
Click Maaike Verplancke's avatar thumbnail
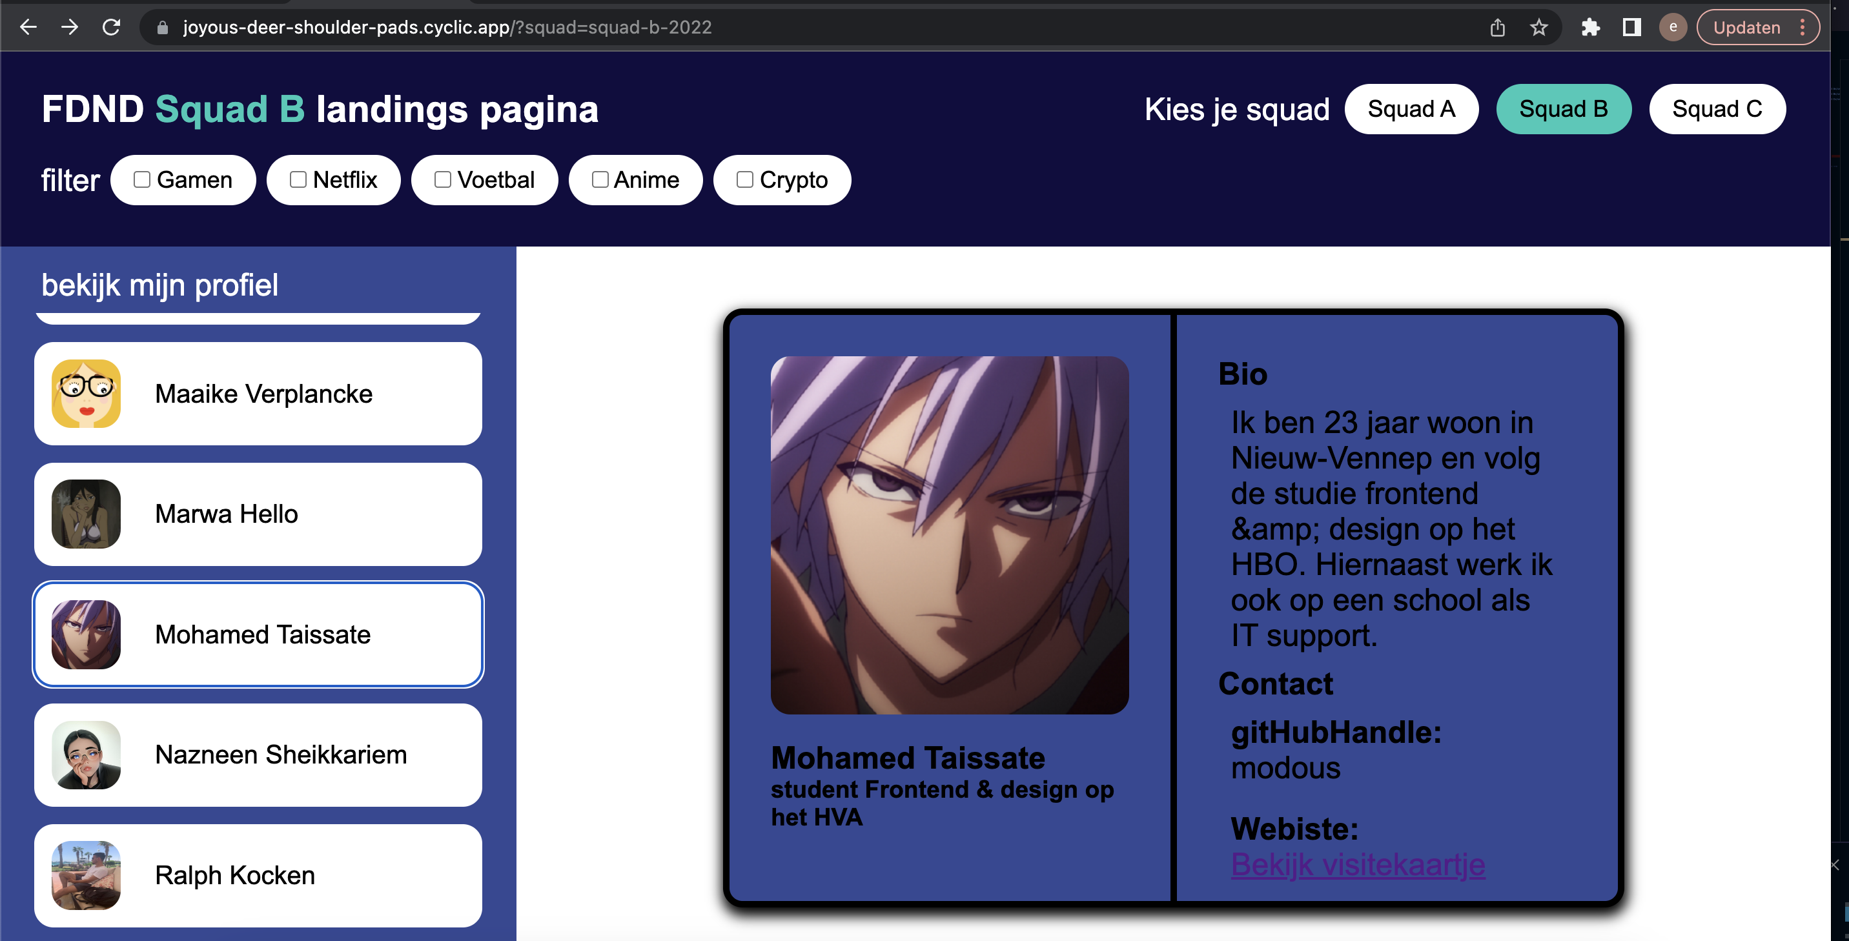coord(86,393)
